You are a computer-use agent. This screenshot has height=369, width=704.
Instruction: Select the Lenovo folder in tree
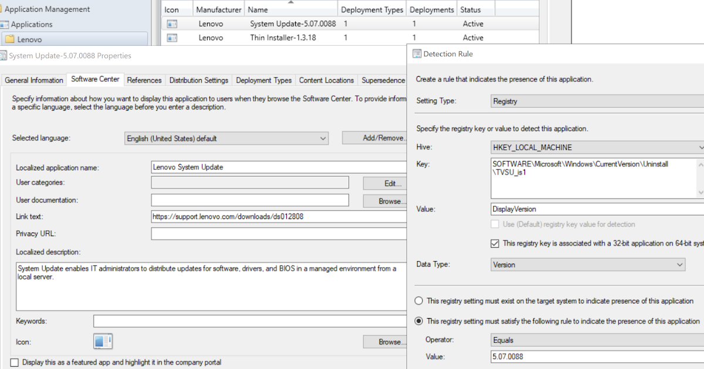pyautogui.click(x=29, y=40)
